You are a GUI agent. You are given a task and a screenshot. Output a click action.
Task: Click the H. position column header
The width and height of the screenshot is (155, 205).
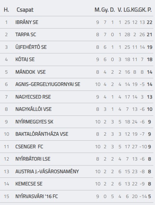[x=6, y=10]
